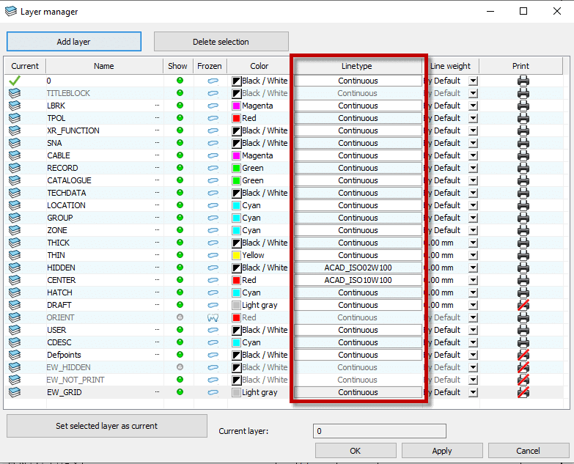The width and height of the screenshot is (574, 464).
Task: Click the ACAD_ISO02W100 linetype field for HIDDEN
Action: pos(358,268)
